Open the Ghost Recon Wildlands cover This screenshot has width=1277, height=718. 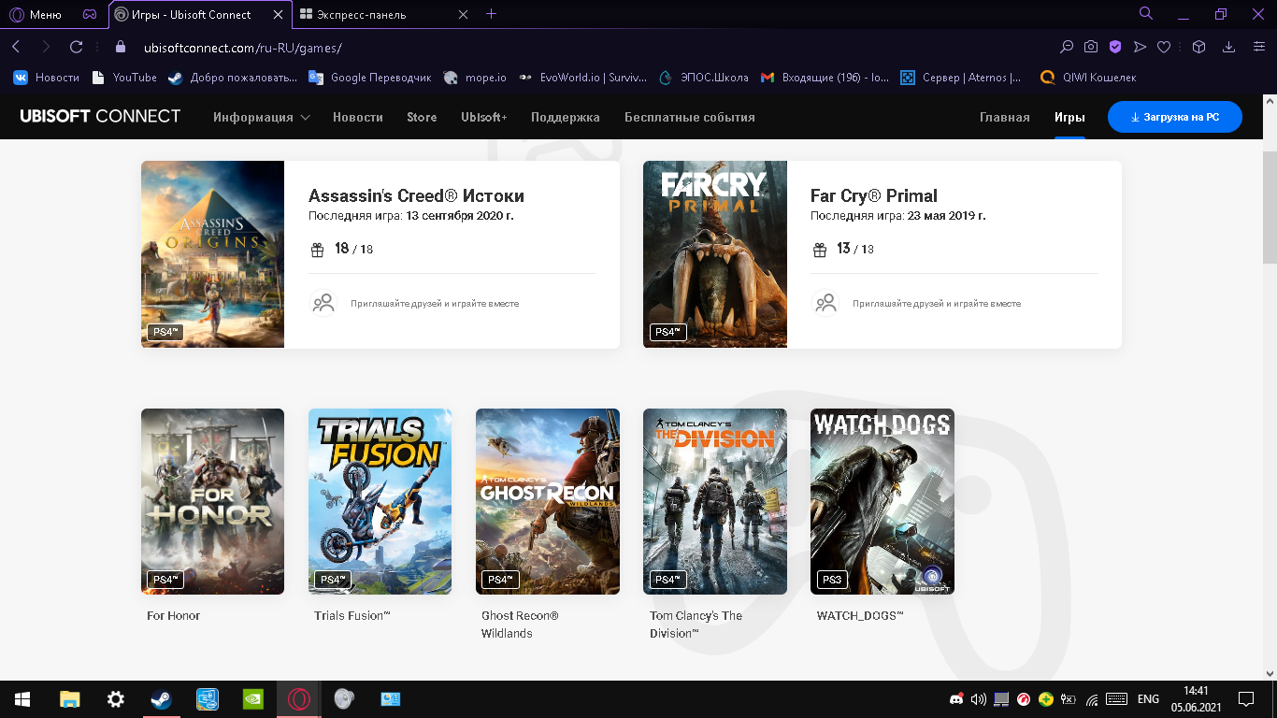548,501
